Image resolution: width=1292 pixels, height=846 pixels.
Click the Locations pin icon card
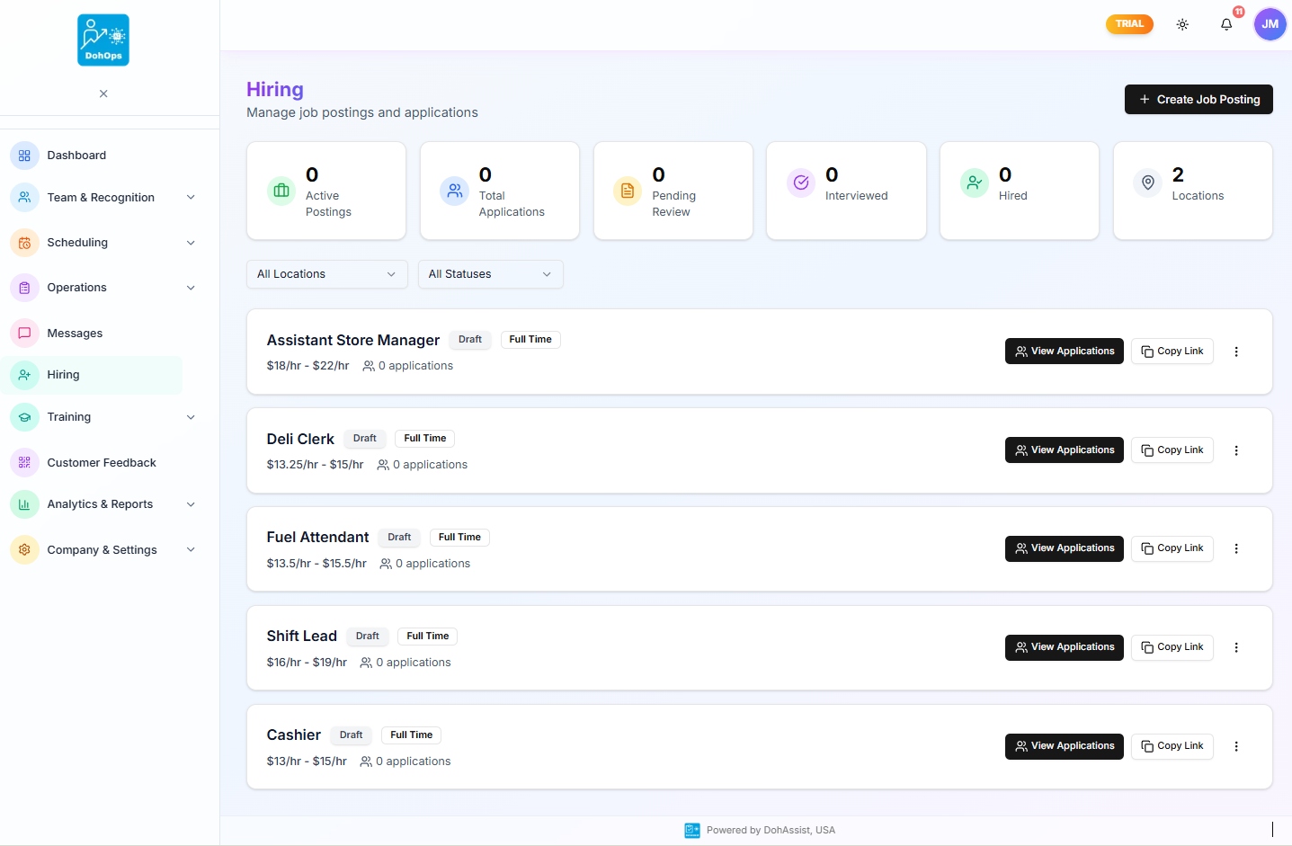tap(1147, 183)
